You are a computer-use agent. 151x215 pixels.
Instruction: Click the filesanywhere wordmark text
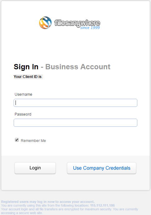click(77, 23)
